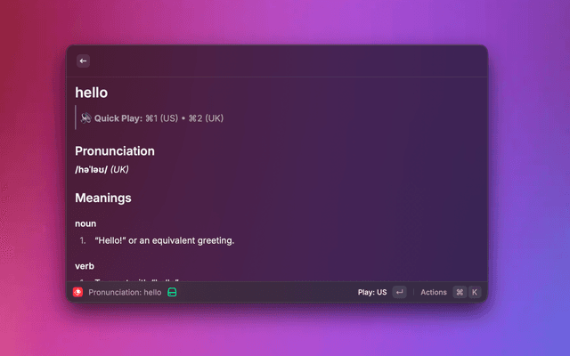Screen dimensions: 570x356
Task: Click the red extension icon in footer
Action: click(x=78, y=292)
